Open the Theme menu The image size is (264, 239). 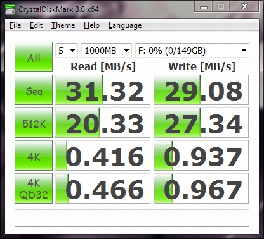tap(63, 25)
